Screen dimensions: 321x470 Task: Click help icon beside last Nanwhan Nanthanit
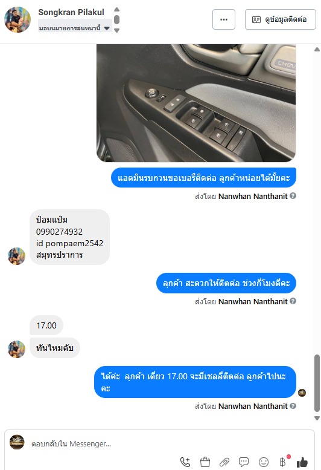(x=293, y=406)
